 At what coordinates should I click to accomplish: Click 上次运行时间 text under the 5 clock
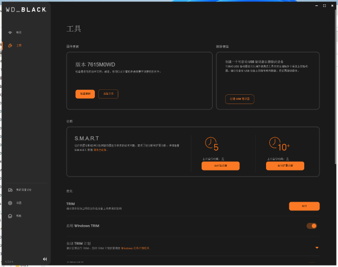pos(213,159)
